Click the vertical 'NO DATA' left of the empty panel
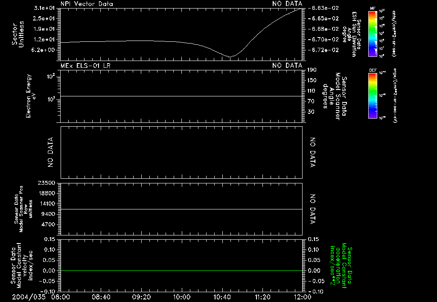 [x=50, y=152]
